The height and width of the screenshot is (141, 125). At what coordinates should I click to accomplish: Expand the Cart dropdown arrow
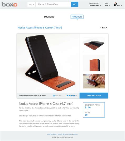122,6
